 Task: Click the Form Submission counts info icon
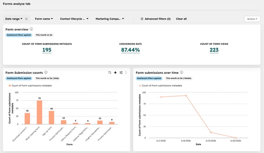point(46,72)
